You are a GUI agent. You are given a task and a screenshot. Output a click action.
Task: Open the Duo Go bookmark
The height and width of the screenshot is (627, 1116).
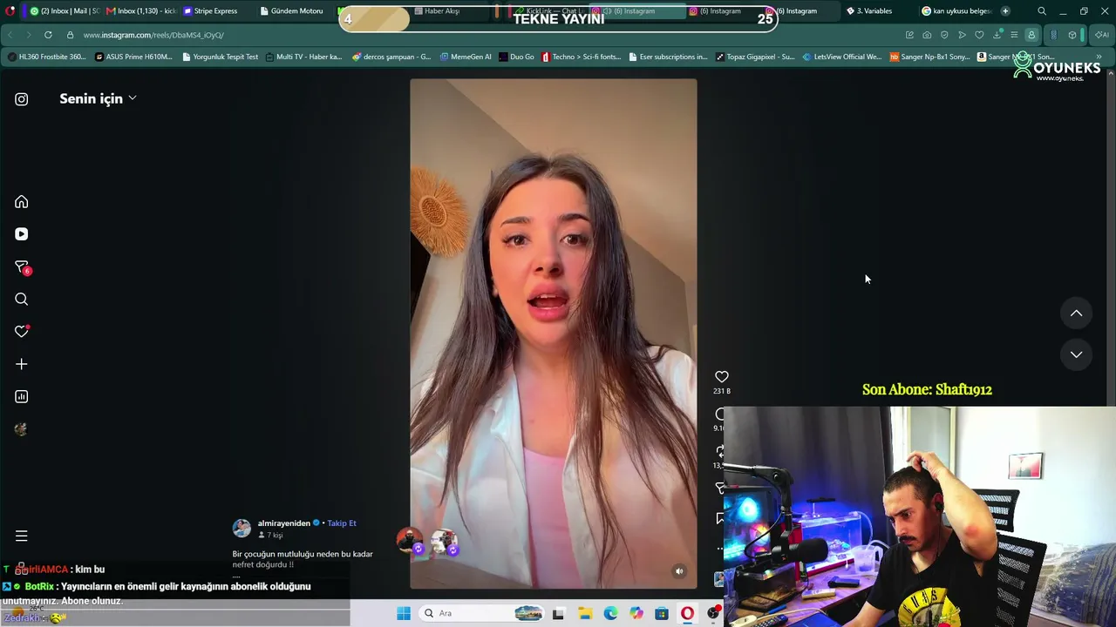517,57
